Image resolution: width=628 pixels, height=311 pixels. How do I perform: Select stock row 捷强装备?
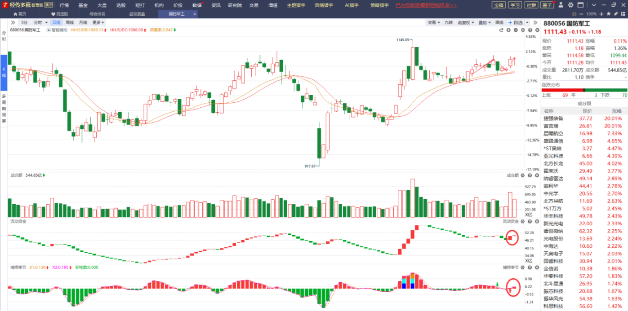coord(585,118)
